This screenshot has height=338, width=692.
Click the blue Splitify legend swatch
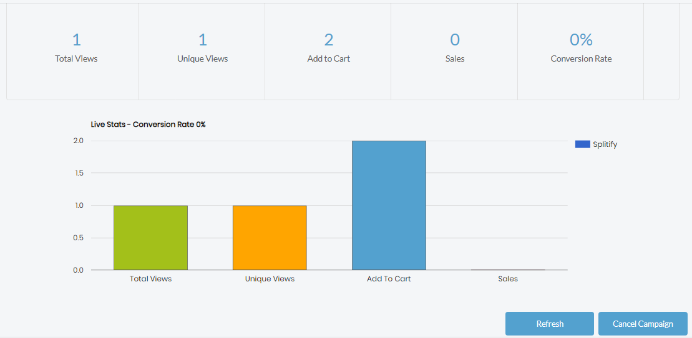coord(583,144)
